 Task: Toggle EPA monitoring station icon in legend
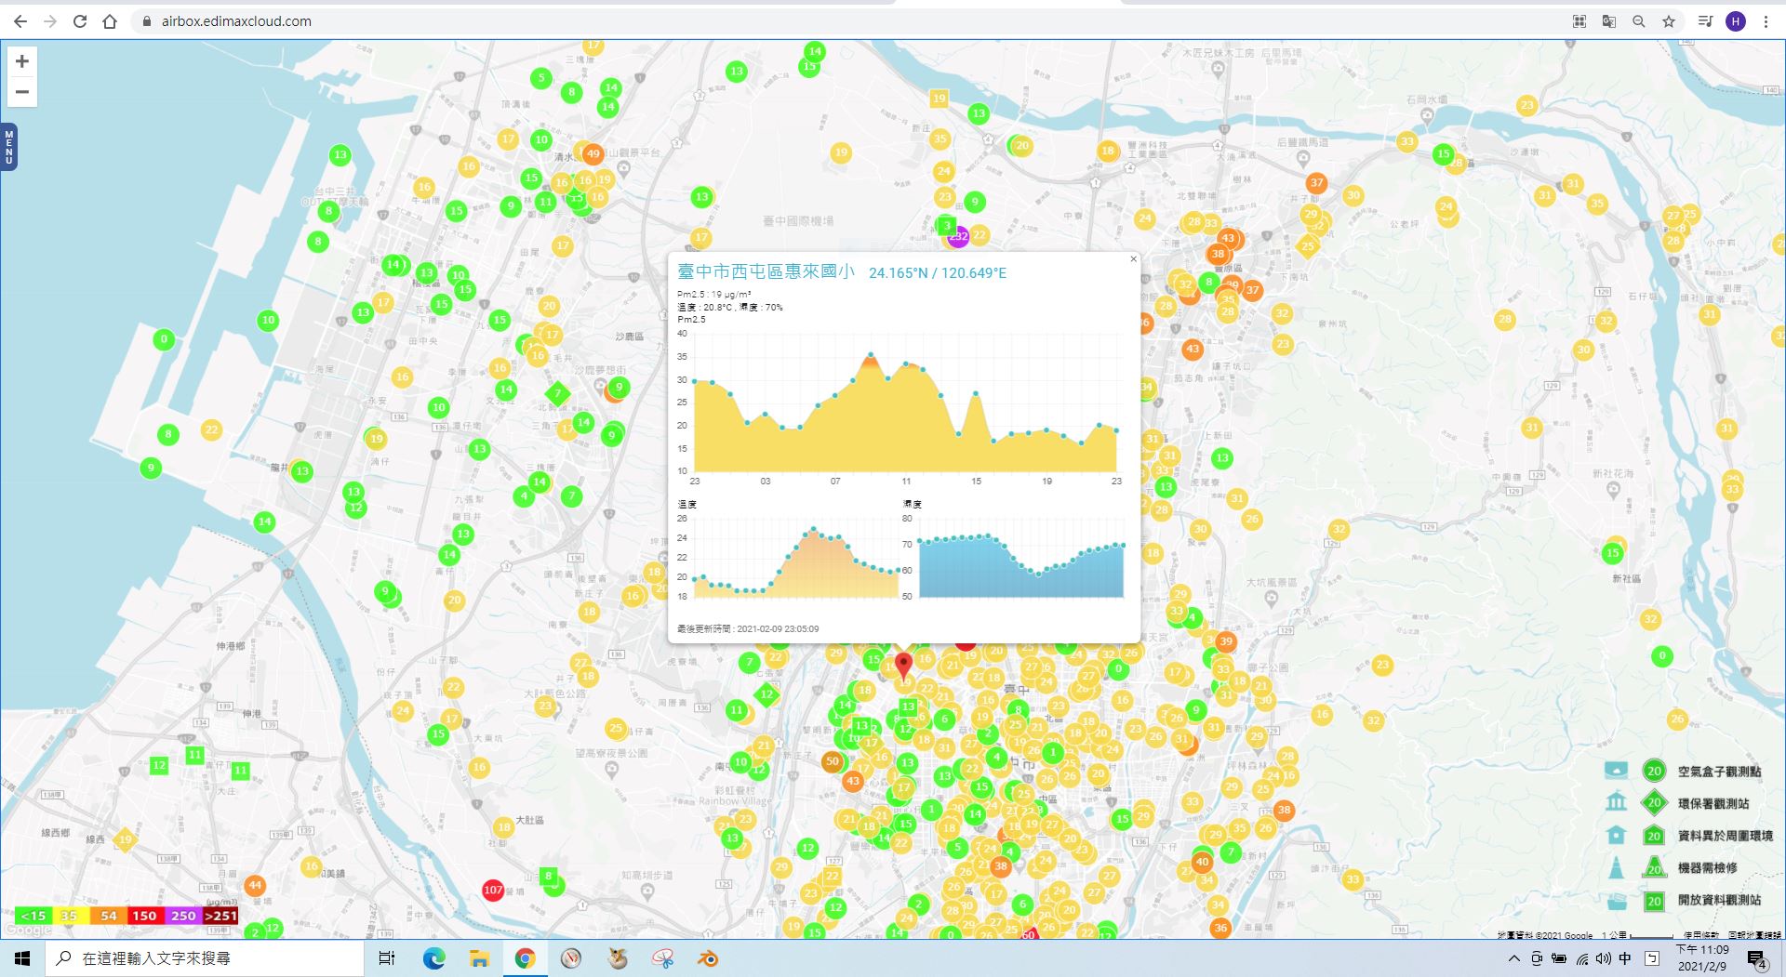point(1617,802)
